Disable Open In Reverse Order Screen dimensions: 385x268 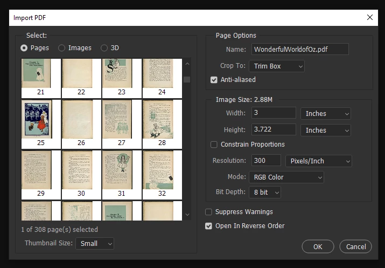208,226
